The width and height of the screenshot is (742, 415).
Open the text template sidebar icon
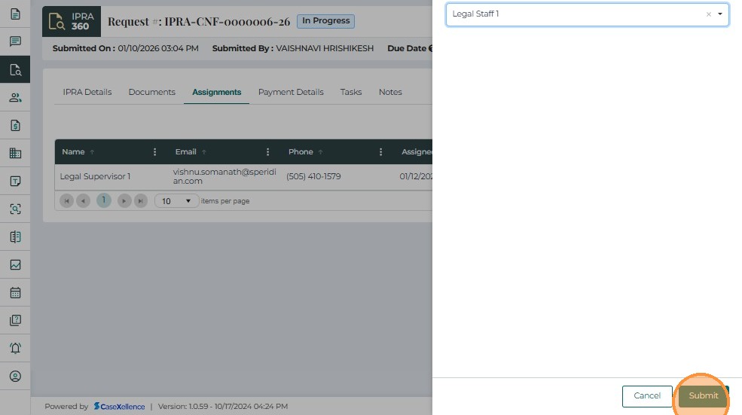(x=15, y=182)
